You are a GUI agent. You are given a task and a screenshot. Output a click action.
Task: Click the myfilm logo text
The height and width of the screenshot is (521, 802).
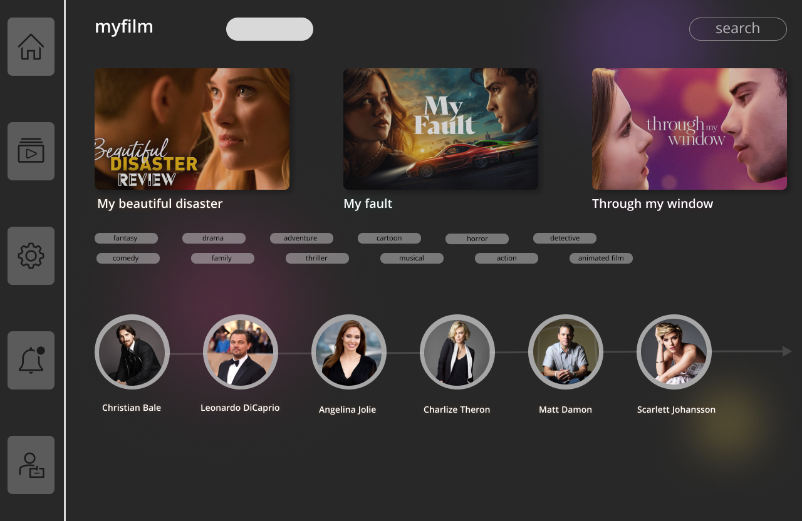pos(124,26)
